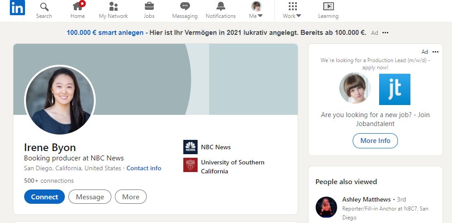The width and height of the screenshot is (452, 223).
Task: Open the NBC News company link
Action: [215, 147]
